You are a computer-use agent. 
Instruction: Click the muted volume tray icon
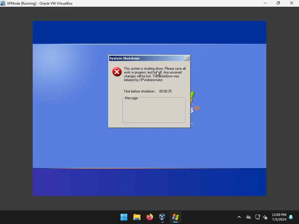[x=265, y=217]
